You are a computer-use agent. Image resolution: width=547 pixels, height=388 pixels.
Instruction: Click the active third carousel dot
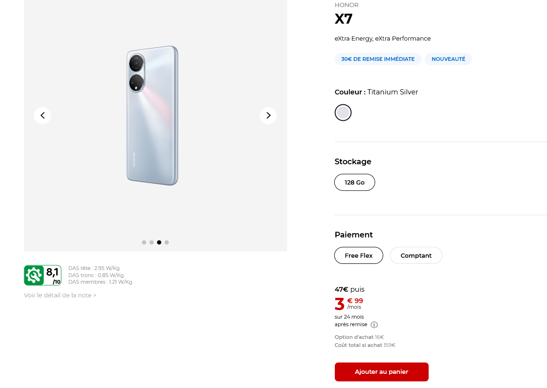pyautogui.click(x=159, y=242)
